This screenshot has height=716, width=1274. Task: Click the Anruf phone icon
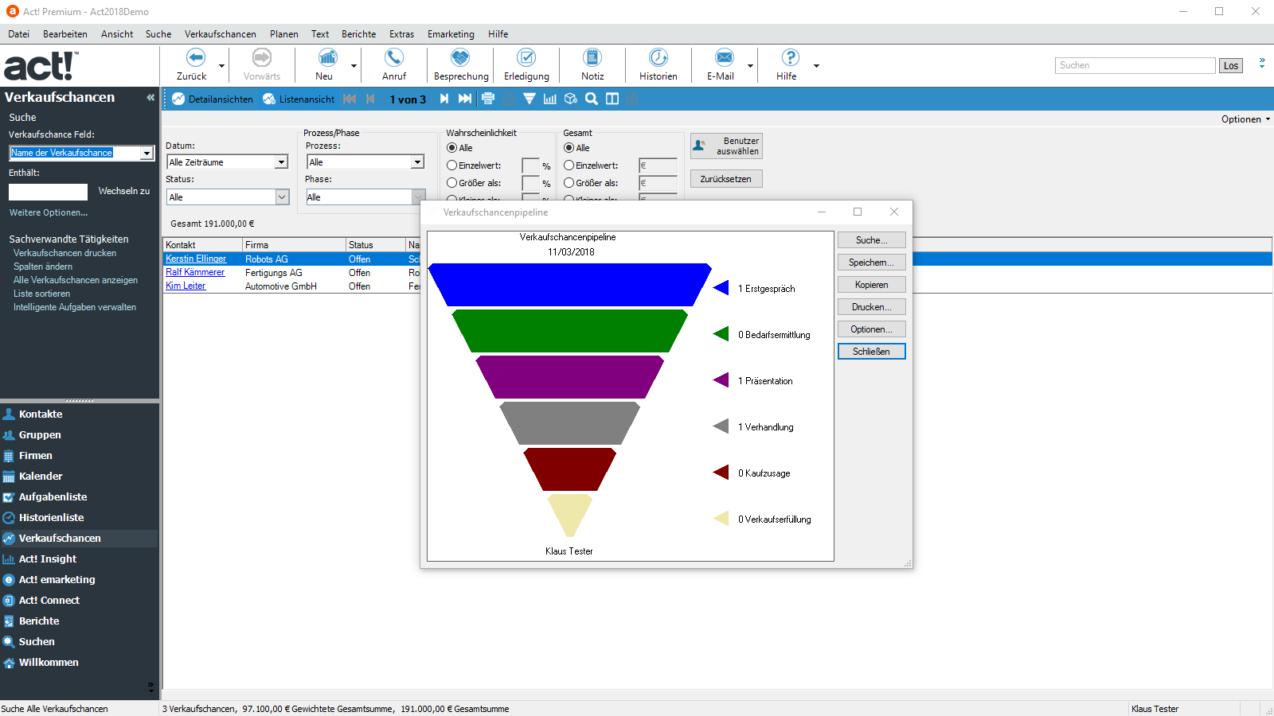393,58
